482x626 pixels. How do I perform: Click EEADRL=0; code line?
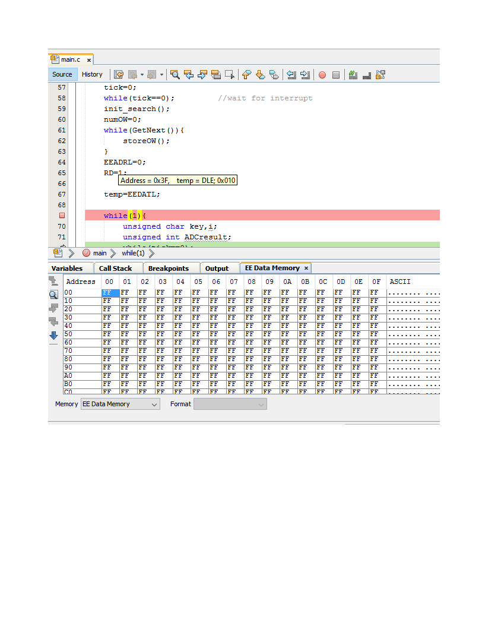point(125,163)
